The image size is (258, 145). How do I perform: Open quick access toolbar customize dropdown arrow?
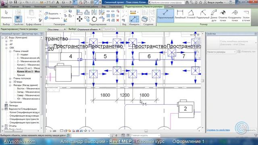point(100,2)
